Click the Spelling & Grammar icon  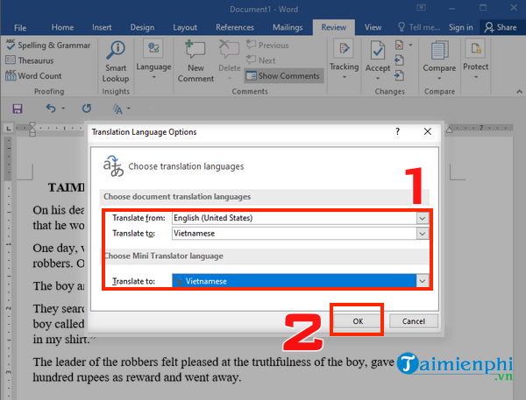pyautogui.click(x=11, y=45)
